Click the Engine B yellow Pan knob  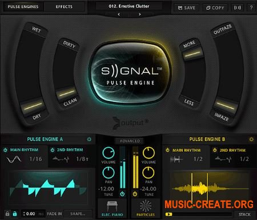pos(148,173)
